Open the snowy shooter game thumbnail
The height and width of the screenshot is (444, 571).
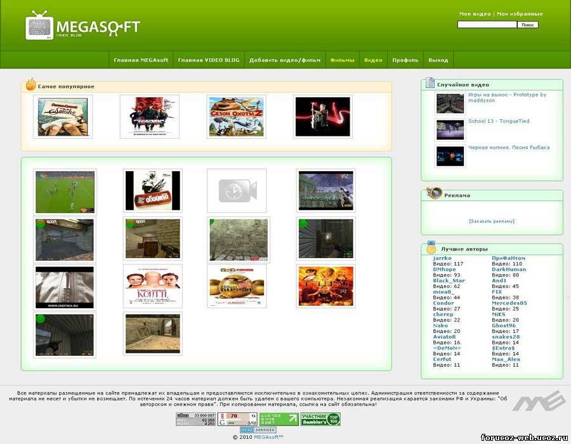[326, 191]
